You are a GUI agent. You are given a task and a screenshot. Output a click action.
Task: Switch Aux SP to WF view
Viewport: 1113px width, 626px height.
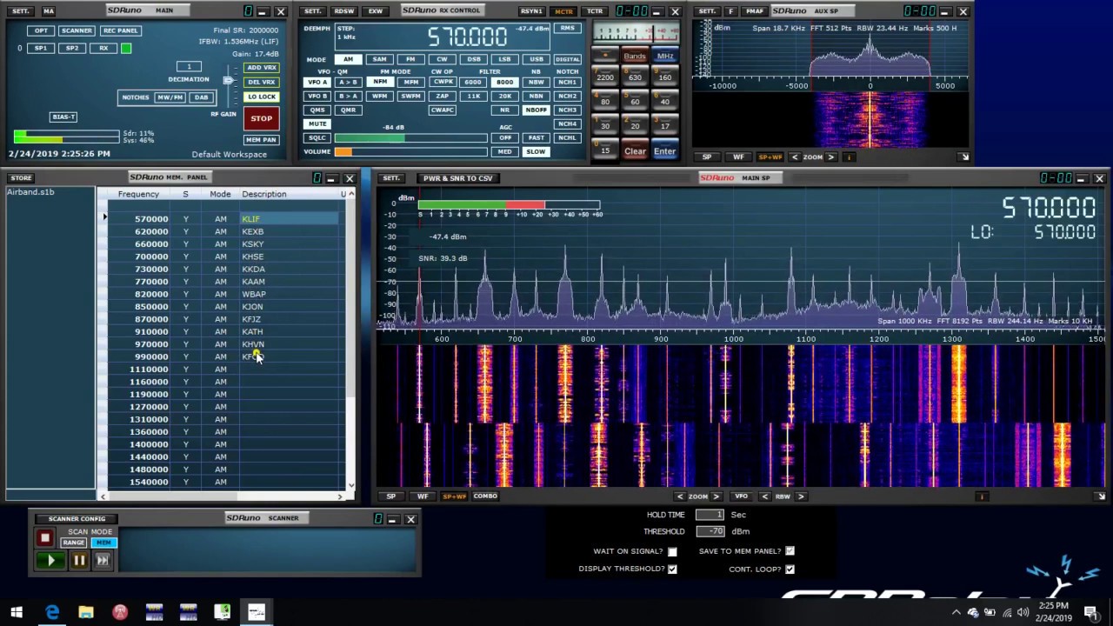coord(738,157)
